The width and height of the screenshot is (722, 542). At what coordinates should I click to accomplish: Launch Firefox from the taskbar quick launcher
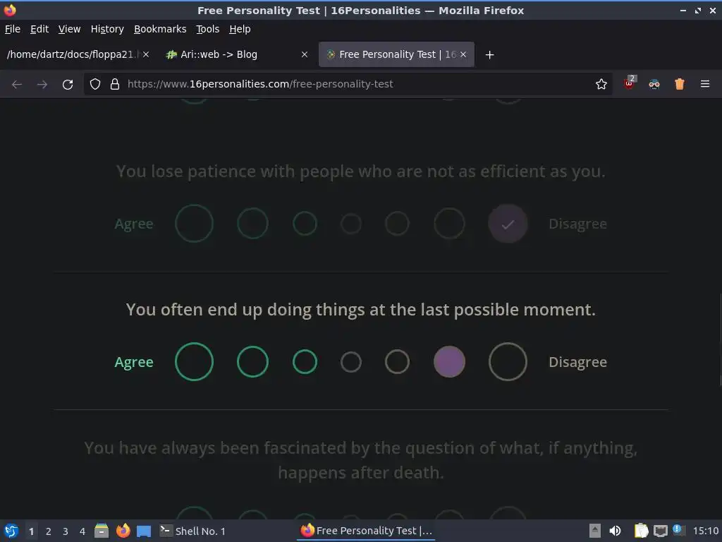click(123, 531)
